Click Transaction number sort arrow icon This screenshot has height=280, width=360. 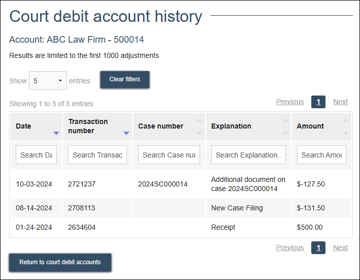[126, 133]
